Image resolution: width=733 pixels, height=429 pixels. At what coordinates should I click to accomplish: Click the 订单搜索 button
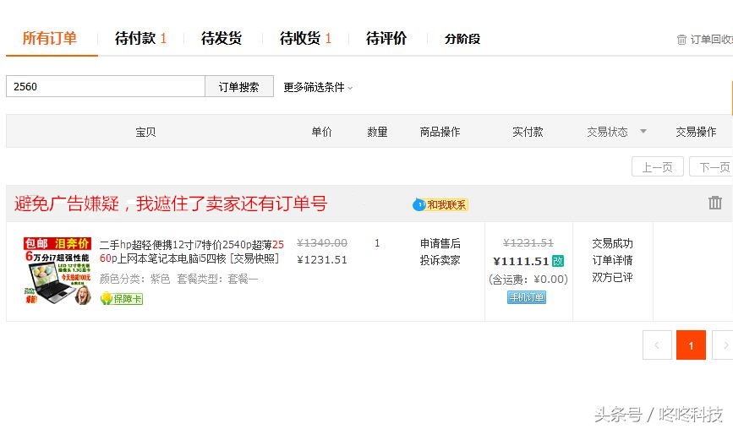point(239,86)
